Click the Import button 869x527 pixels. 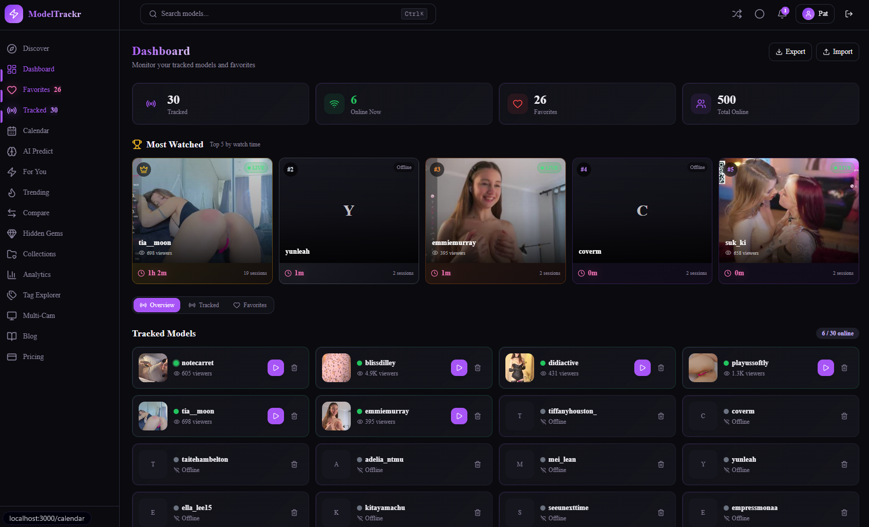coord(837,51)
